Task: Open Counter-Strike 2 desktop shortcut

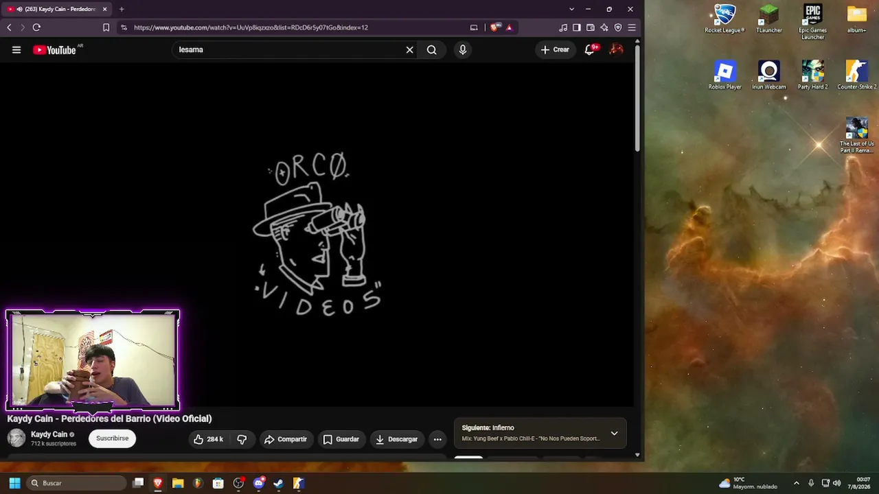Action: 856,75
